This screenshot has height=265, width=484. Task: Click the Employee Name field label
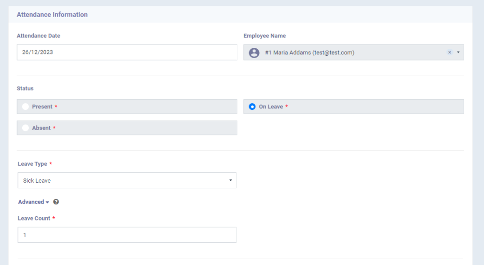click(x=264, y=36)
